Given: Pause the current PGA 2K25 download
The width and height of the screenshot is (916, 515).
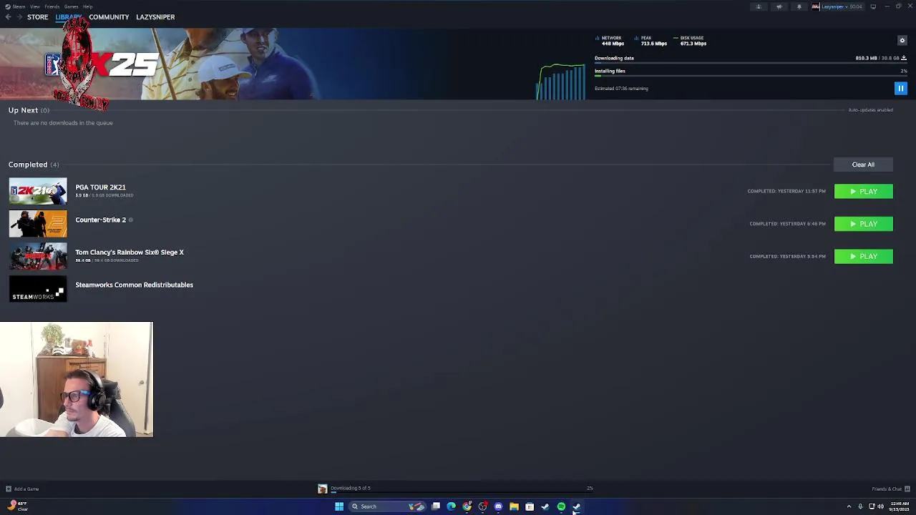Looking at the screenshot, I should click(x=900, y=88).
